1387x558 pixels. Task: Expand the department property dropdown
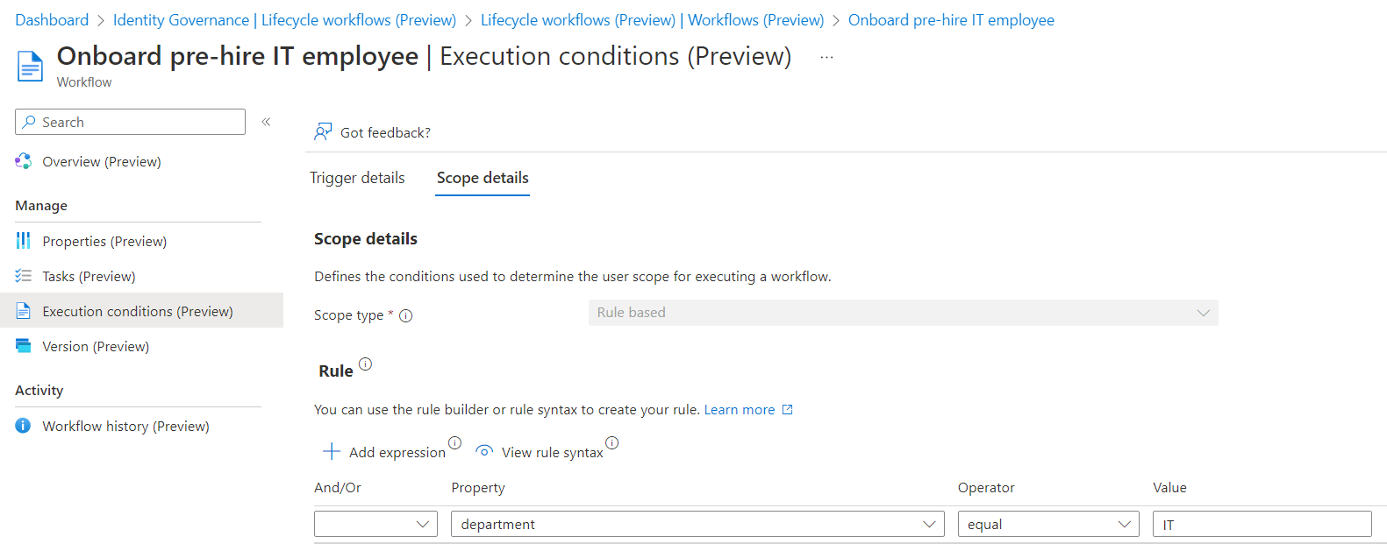click(697, 524)
